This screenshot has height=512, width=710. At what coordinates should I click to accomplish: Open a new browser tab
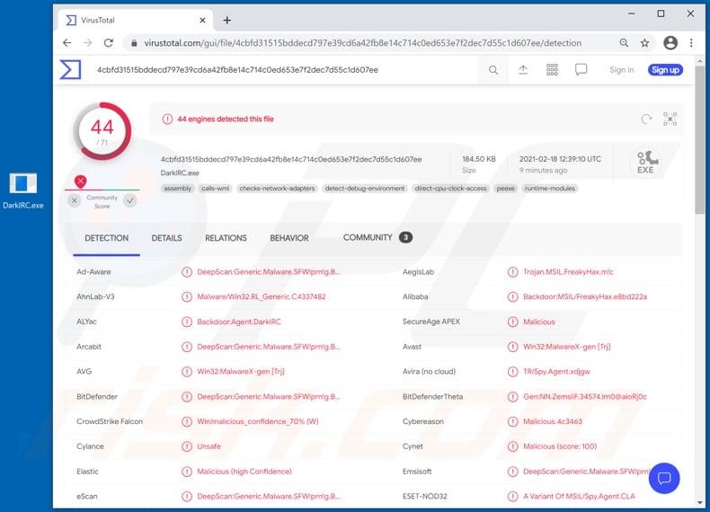(227, 21)
